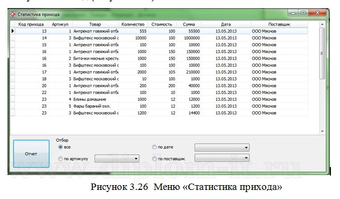Screen dimensions: 340x199
Task: Click the 'Количество' column header
Action: (x=133, y=25)
